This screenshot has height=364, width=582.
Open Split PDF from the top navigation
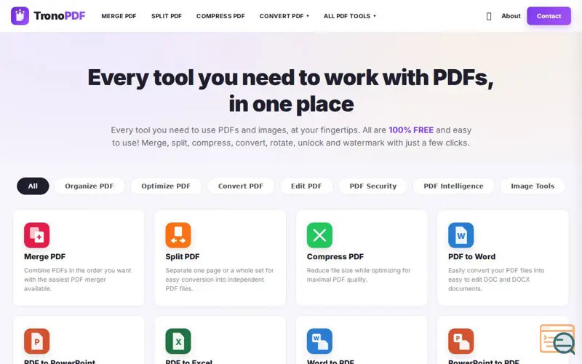click(x=167, y=16)
